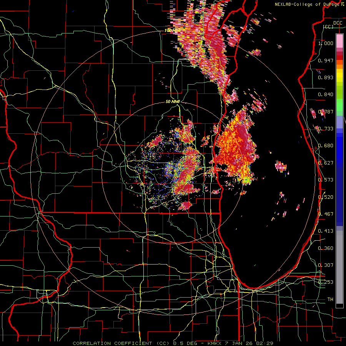The height and width of the screenshot is (346, 346).
Task: Click the TH threshold label
Action: (x=330, y=299)
